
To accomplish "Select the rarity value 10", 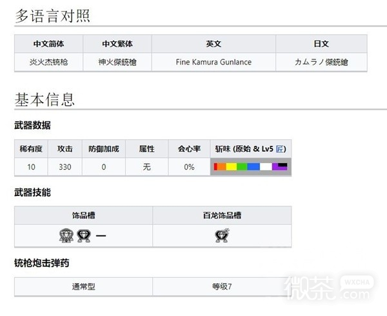I will [31, 167].
